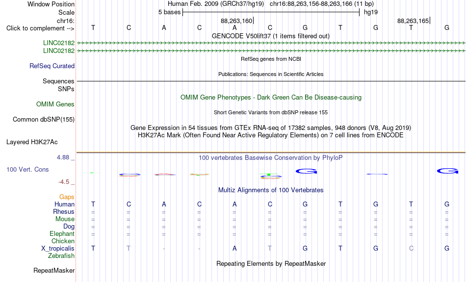Click the X_tropicalis species label

coord(58,249)
